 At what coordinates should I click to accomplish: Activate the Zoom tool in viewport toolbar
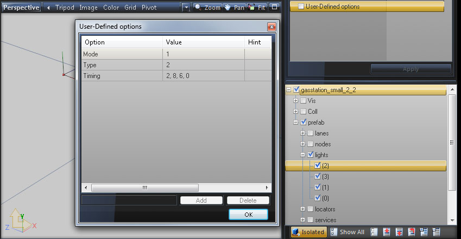tap(207, 8)
